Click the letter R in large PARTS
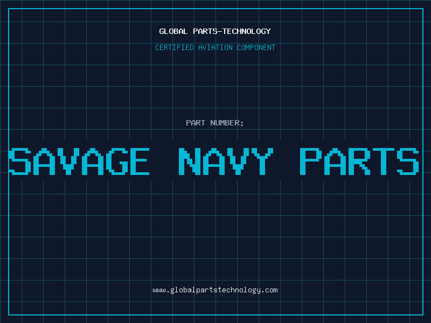The image size is (431, 323). 359,161
